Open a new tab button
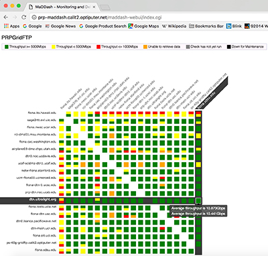 (105, 7)
